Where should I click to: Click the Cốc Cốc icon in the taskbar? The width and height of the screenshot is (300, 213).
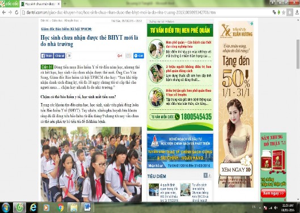point(19,208)
